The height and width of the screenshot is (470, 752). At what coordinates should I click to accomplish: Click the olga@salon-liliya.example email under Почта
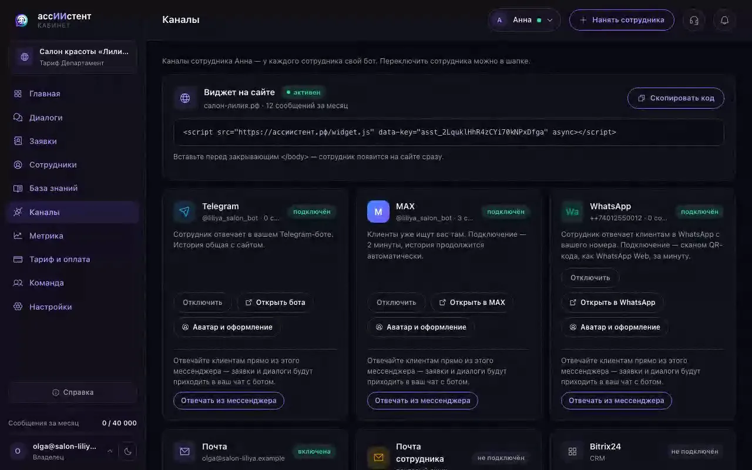[243, 458]
